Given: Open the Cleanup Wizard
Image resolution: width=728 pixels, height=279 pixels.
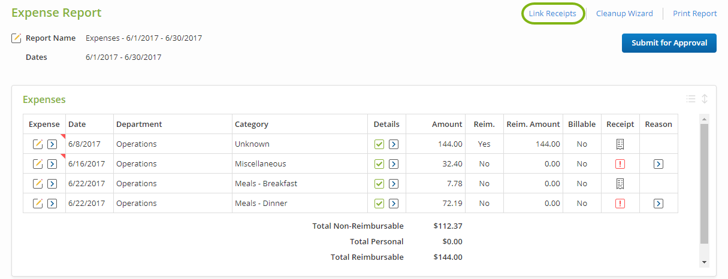Looking at the screenshot, I should [x=624, y=14].
